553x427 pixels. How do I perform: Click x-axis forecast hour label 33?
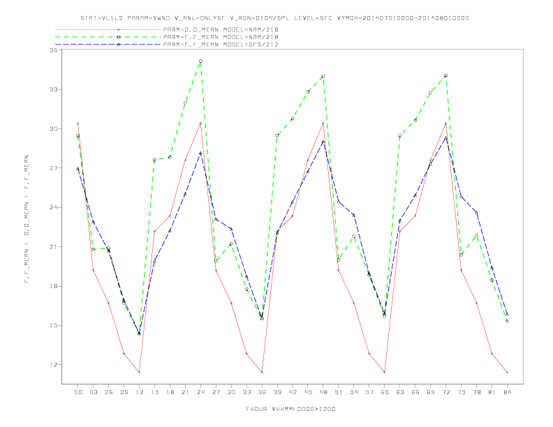coord(246,392)
